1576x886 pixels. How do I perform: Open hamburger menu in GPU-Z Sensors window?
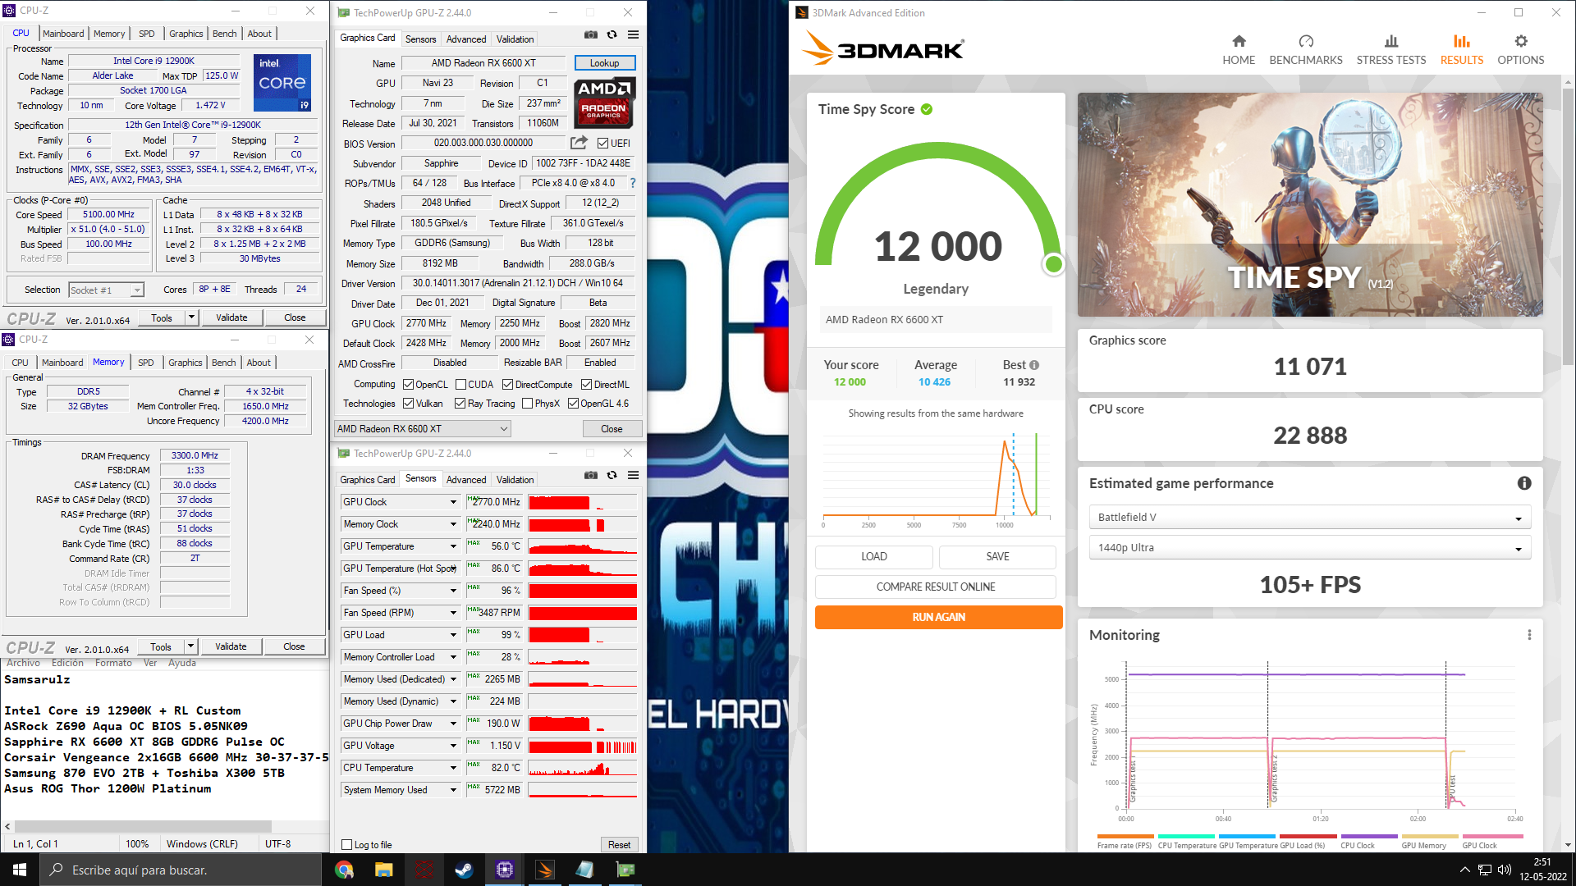click(x=633, y=475)
